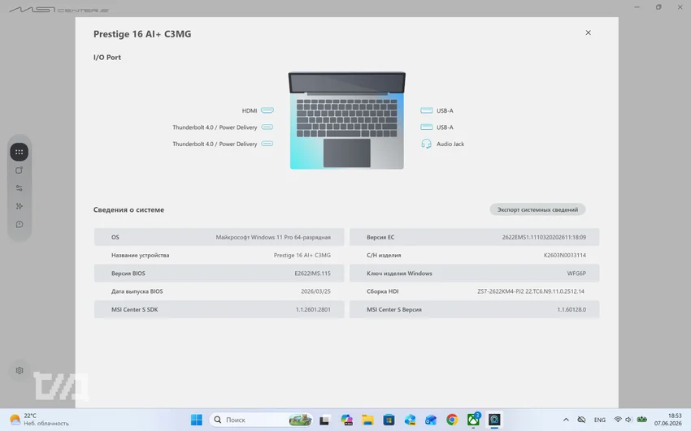The width and height of the screenshot is (691, 431).
Task: Open MSI Center settings gear icon
Action: [x=19, y=370]
